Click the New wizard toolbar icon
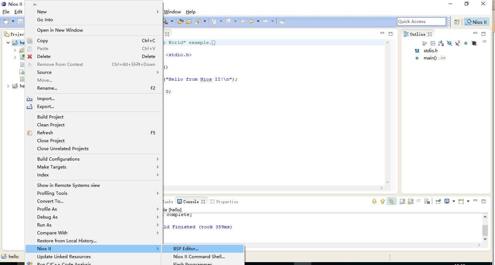Viewport: 495px width, 265px height. (6, 22)
